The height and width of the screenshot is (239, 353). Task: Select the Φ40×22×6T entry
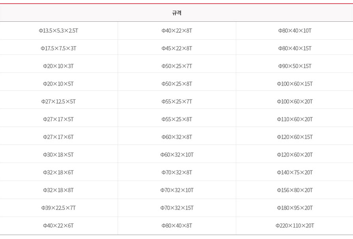(58, 226)
